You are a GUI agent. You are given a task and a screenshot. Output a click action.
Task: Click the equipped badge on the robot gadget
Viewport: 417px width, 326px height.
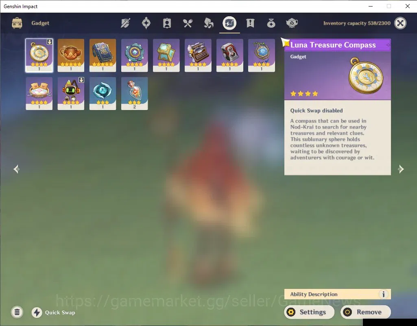81,80
